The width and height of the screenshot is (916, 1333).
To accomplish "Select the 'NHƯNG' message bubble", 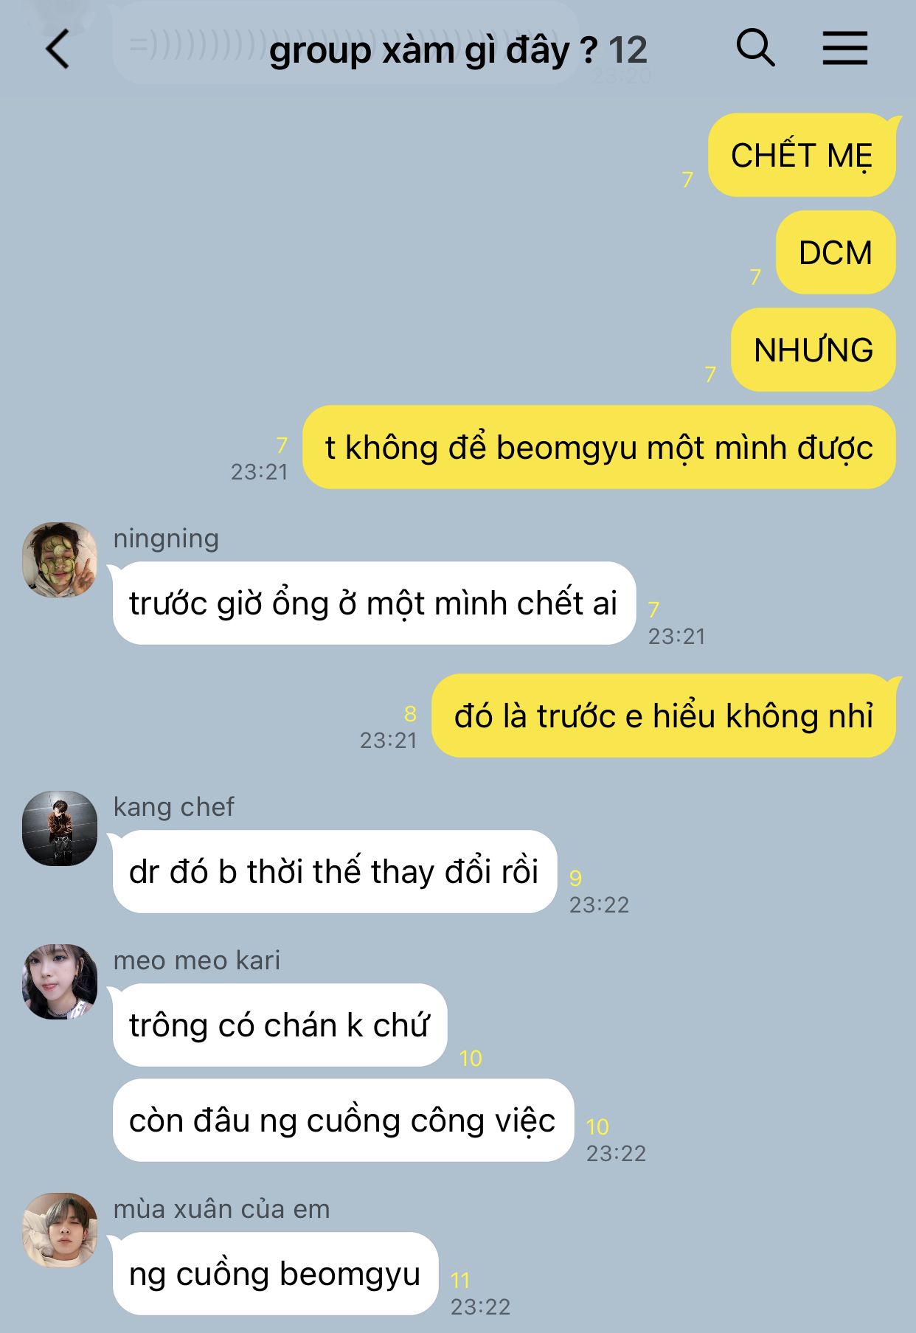I will pyautogui.click(x=813, y=350).
